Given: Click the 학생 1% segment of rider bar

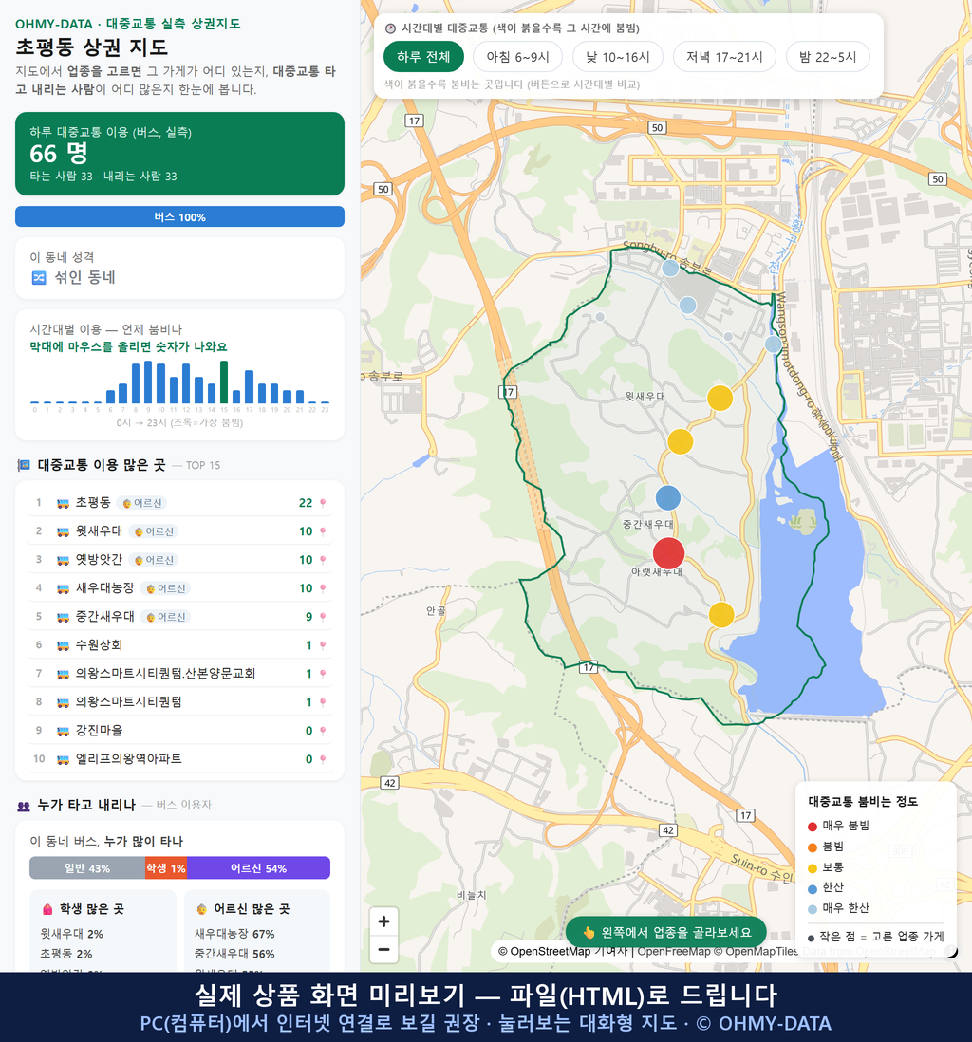Looking at the screenshot, I should (x=166, y=868).
